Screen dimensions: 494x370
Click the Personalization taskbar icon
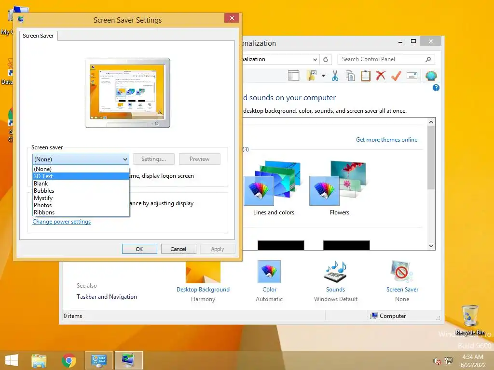128,360
